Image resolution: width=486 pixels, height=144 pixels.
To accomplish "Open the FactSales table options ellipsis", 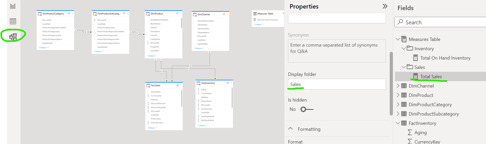I will tap(181, 85).
